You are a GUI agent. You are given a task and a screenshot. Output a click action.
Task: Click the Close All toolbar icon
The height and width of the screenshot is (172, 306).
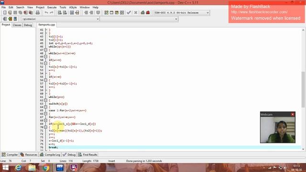[x=31, y=13]
